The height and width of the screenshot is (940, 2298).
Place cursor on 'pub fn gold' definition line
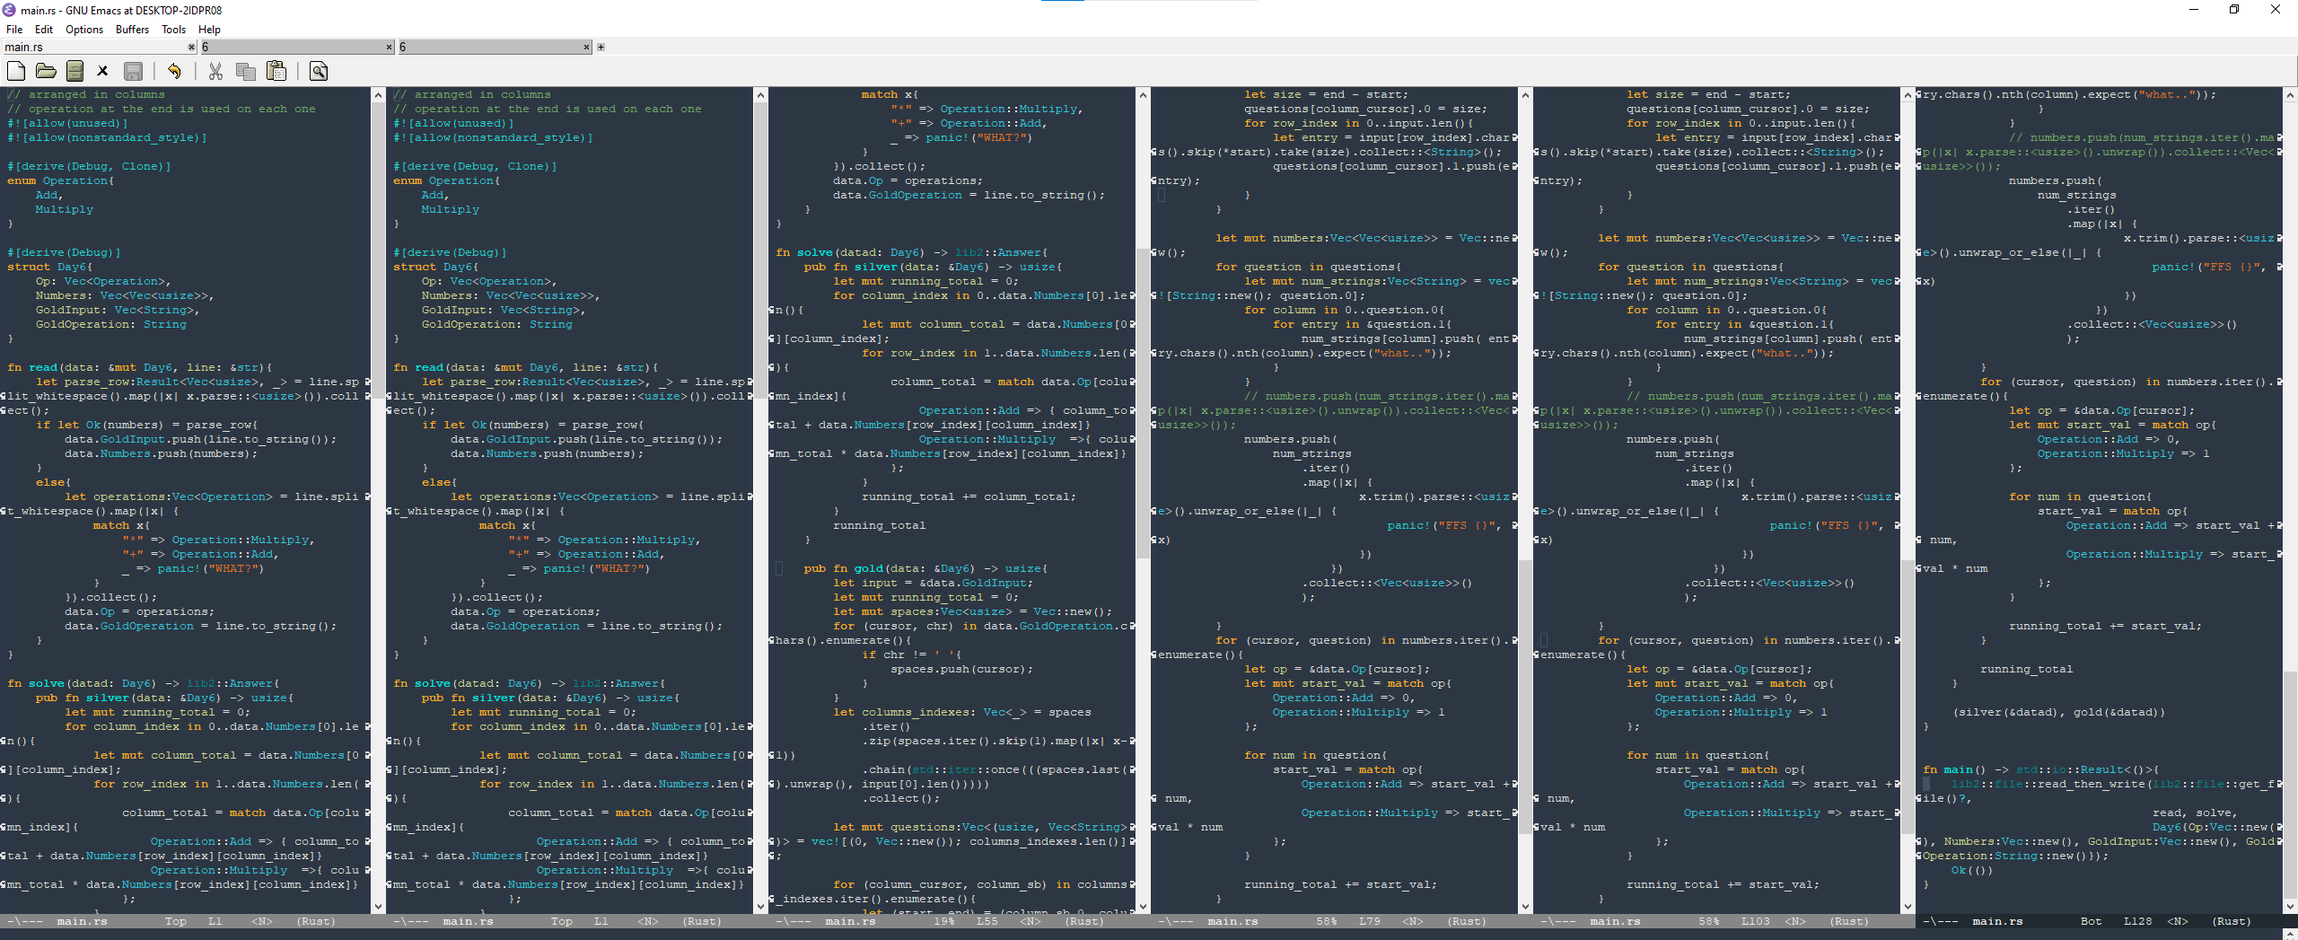coord(925,568)
